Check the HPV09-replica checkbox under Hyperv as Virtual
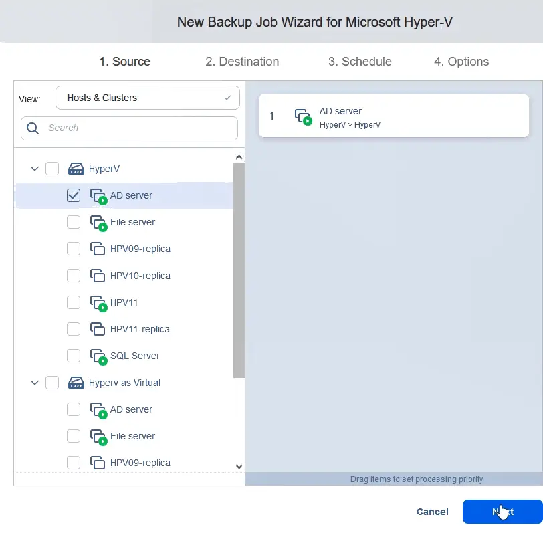The width and height of the screenshot is (543, 537). pyautogui.click(x=74, y=463)
